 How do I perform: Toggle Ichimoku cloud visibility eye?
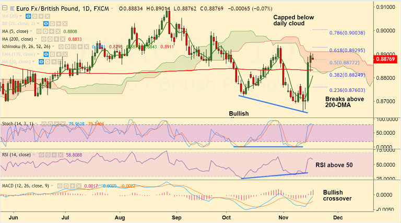point(61,46)
